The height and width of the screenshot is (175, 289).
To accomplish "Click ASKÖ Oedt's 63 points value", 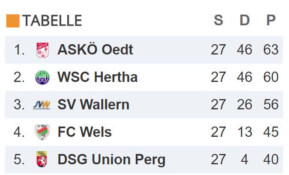I will 271,50.
